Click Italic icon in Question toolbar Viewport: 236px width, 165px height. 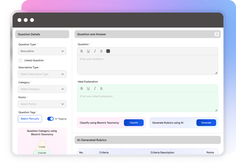pos(95,51)
